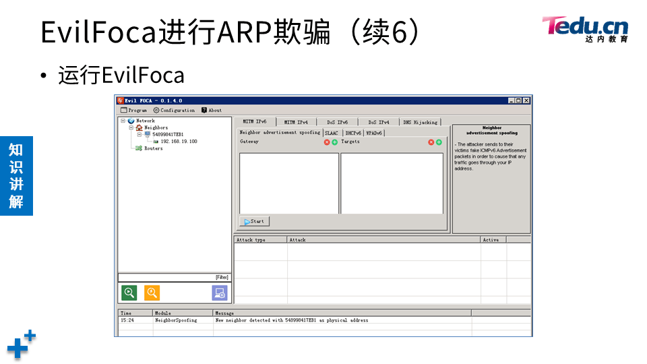
Task: Select the WPADv6 subtab
Action: (x=374, y=133)
